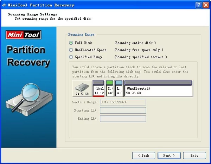Click the title bar application icon
The height and width of the screenshot is (164, 211).
4,5
